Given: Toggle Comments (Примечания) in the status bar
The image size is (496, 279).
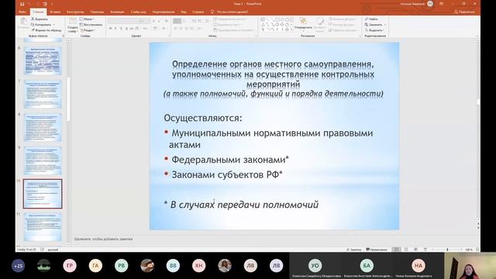Looking at the screenshot, I should tap(377, 250).
